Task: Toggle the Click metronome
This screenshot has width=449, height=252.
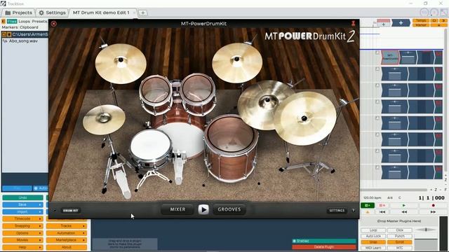Action: 400,230
